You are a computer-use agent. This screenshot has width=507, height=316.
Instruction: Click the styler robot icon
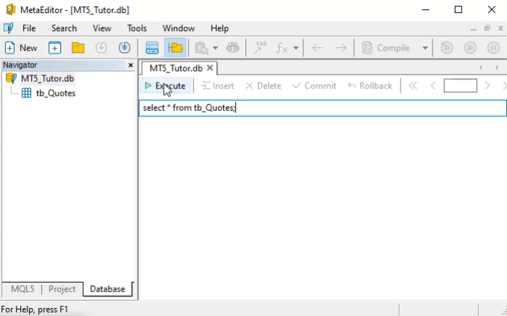232,48
